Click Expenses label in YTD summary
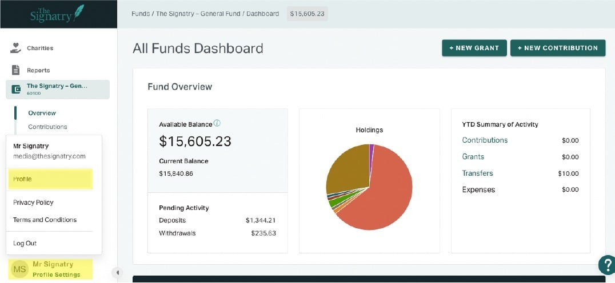 478,190
